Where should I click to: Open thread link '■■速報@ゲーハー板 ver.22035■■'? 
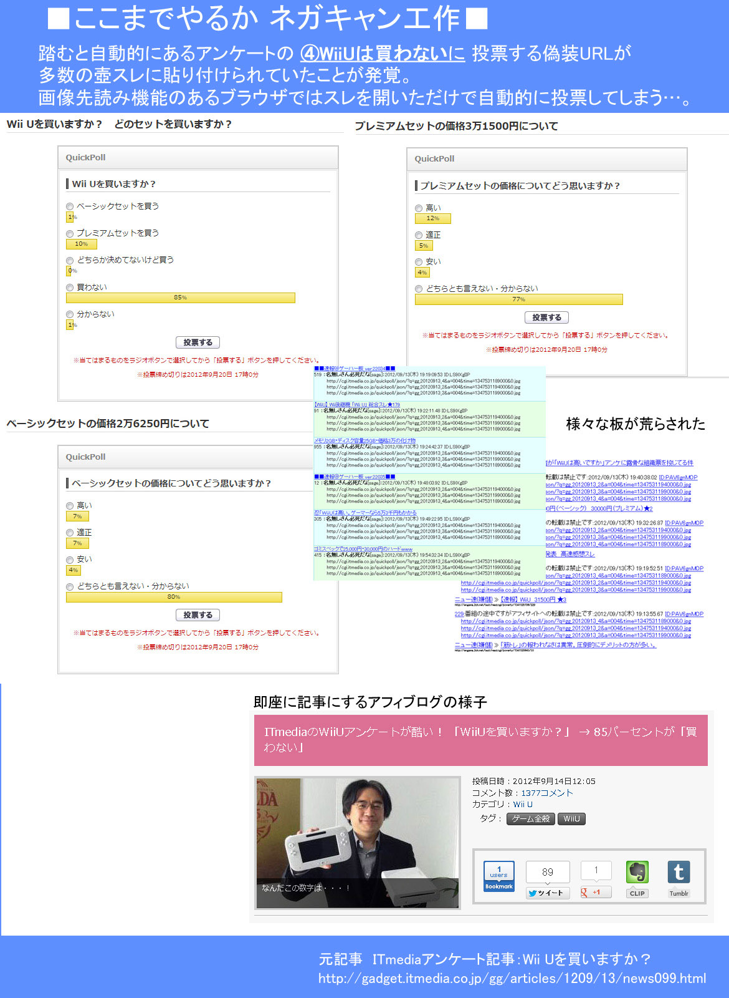point(355,477)
